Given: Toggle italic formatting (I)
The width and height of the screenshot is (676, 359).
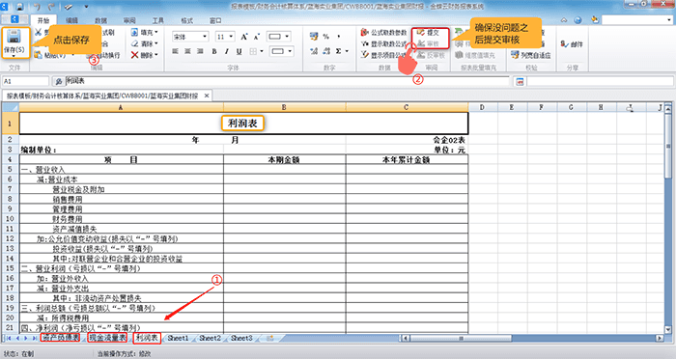Looking at the screenshot, I should (x=226, y=51).
